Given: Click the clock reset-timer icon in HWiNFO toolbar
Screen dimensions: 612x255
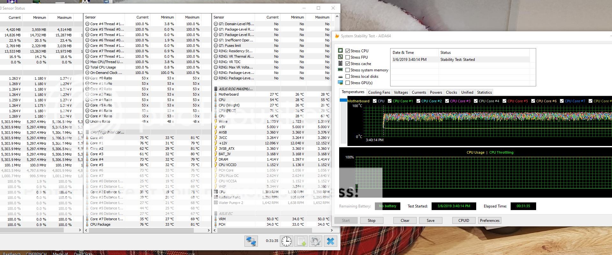Looking at the screenshot, I should [x=287, y=241].
